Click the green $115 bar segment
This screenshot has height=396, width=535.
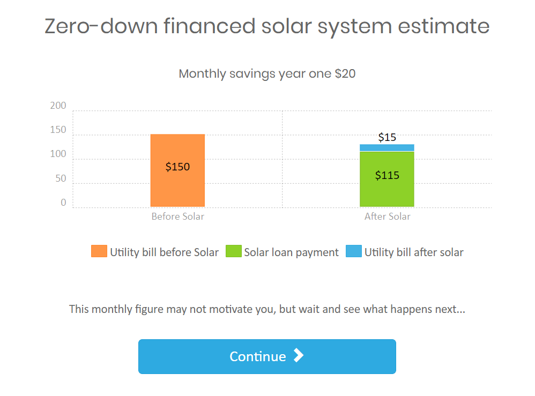(387, 179)
